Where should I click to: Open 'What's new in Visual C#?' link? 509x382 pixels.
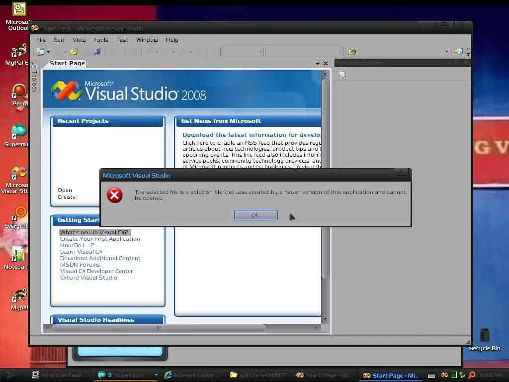[x=94, y=232]
